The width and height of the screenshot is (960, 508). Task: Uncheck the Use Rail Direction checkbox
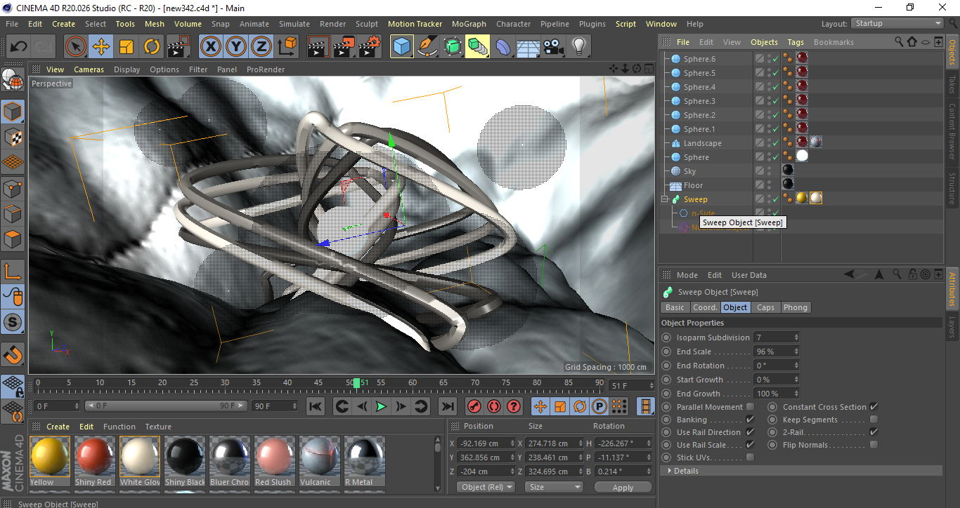tap(750, 432)
